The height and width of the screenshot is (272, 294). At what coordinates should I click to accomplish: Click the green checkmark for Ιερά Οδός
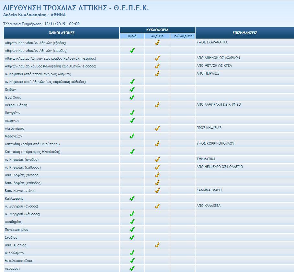(x=132, y=97)
